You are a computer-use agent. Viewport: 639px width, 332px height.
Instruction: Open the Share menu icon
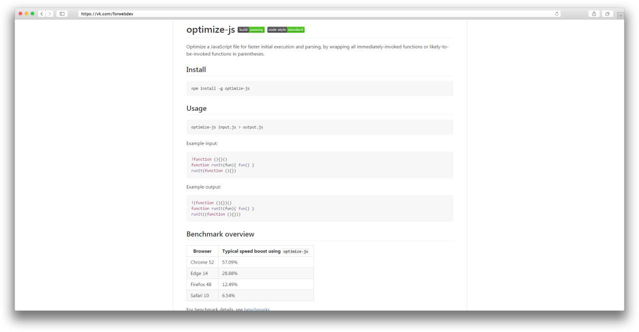[x=594, y=13]
